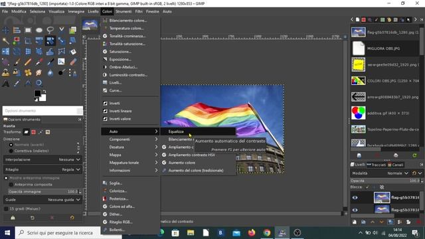Duplicate the selected layer
The height and width of the screenshot is (239, 425).
pyautogui.click(x=390, y=222)
